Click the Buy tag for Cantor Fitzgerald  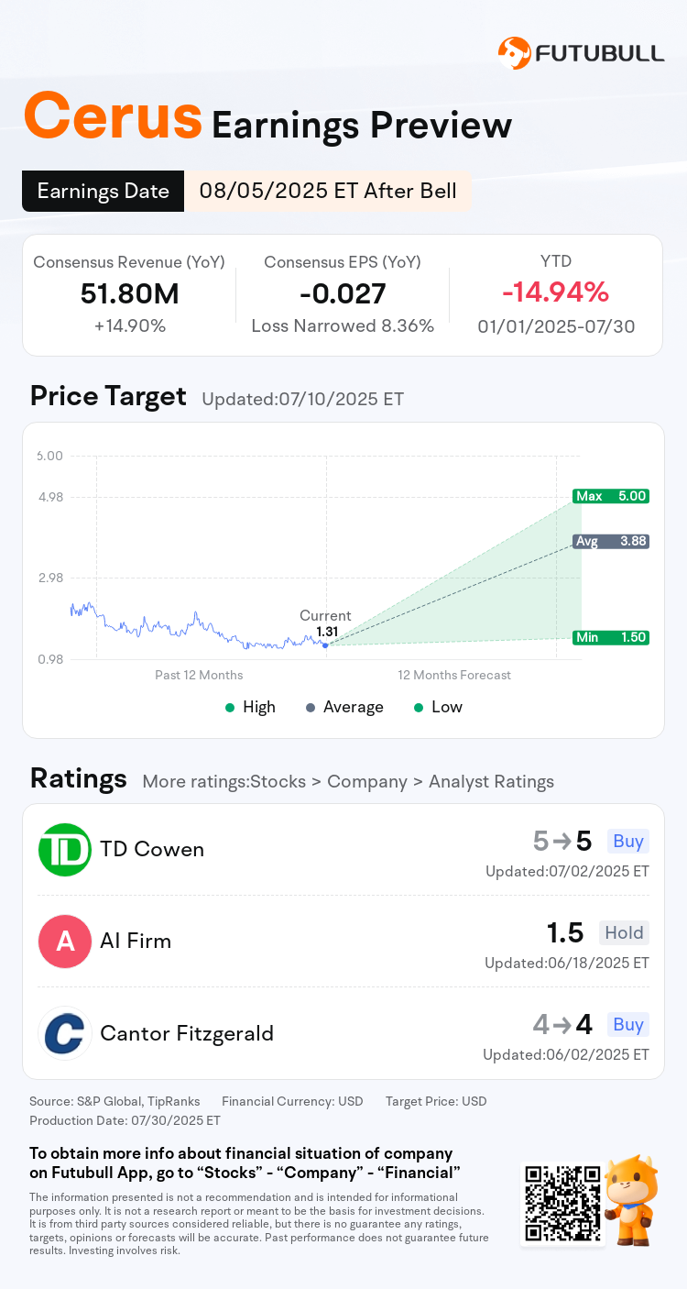tap(628, 1025)
